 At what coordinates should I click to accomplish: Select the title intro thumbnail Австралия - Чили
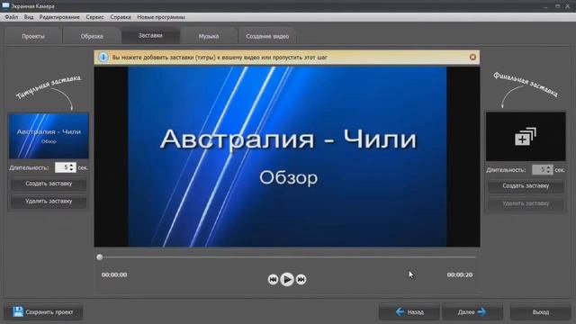tap(49, 136)
